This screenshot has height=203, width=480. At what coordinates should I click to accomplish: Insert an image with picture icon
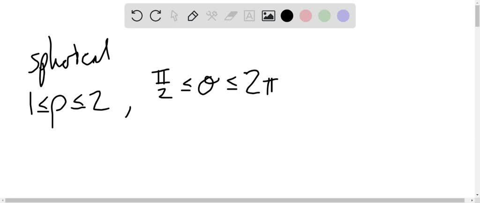coord(268,16)
